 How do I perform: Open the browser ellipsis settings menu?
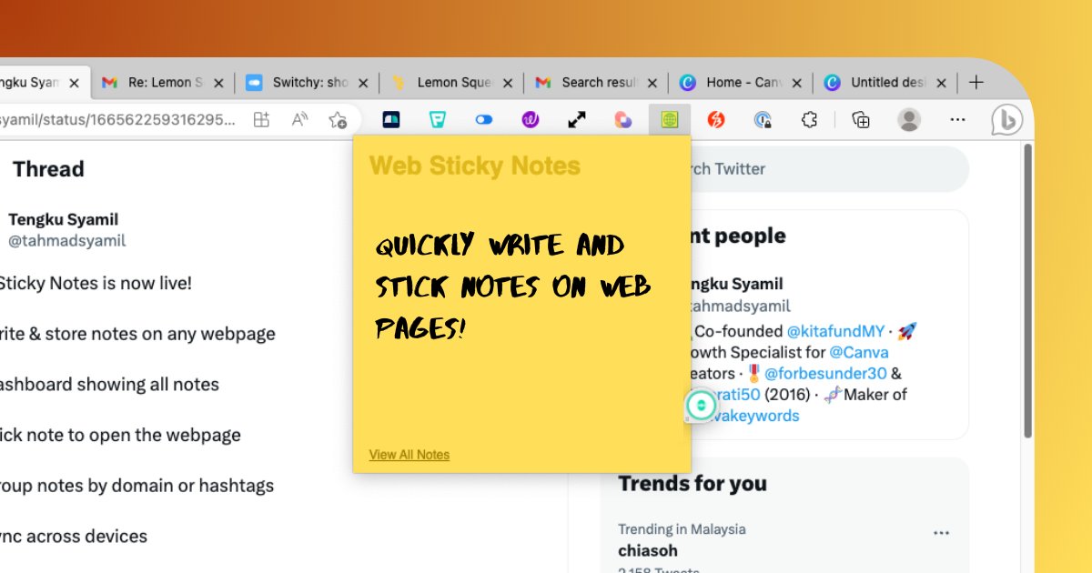(957, 119)
